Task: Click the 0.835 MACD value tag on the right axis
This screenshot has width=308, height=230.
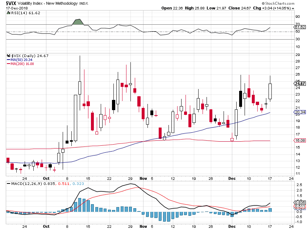Action: [x=300, y=202]
